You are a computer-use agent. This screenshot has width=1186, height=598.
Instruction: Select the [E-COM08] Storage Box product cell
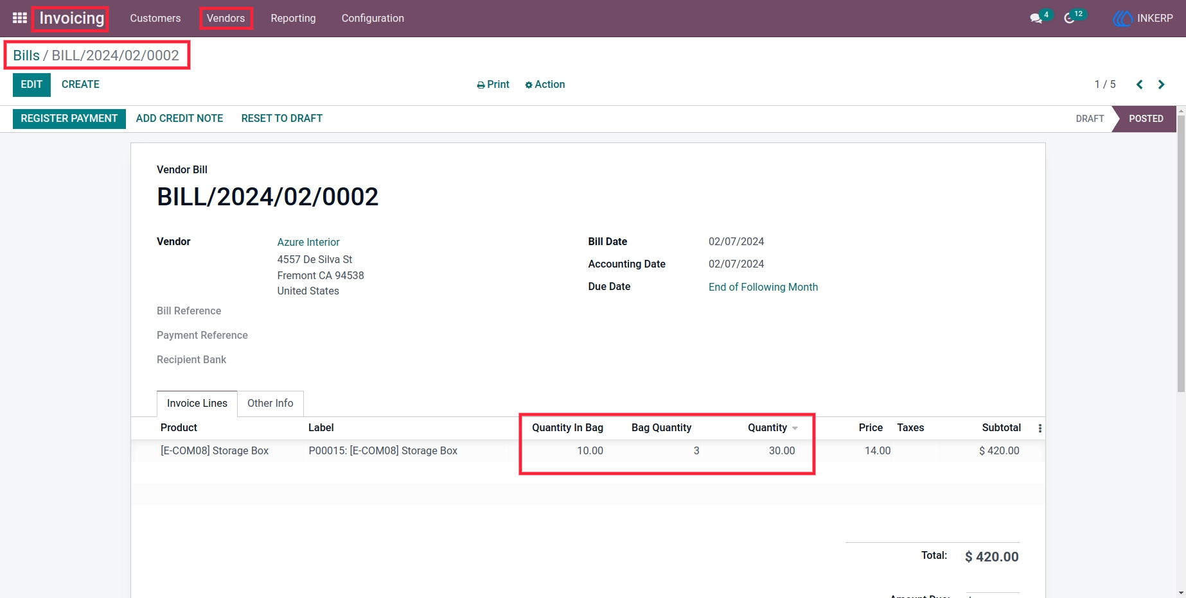pyautogui.click(x=215, y=451)
